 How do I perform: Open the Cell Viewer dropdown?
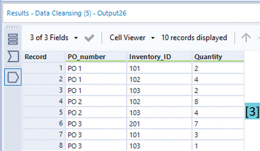point(132,38)
